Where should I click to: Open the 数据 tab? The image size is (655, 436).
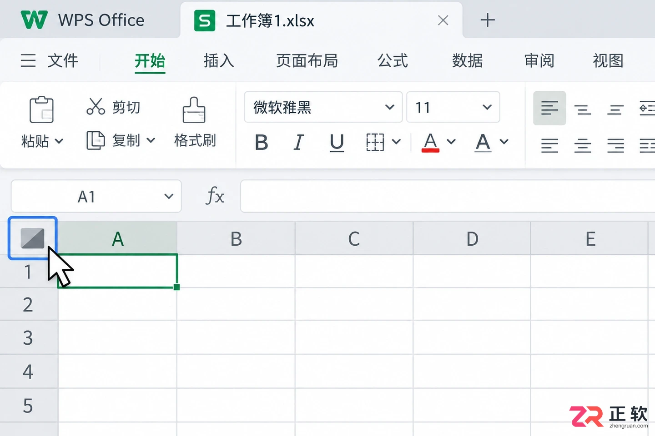point(467,60)
